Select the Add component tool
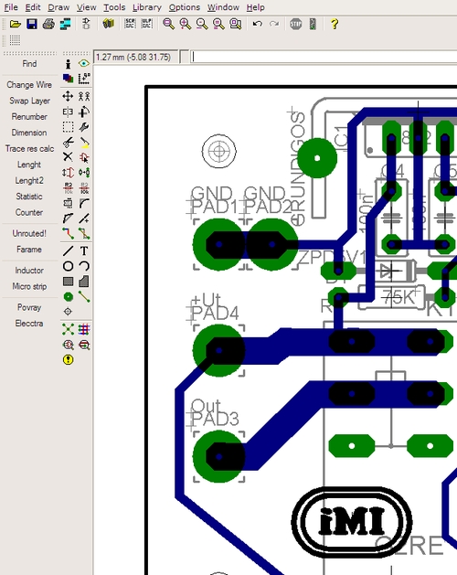The image size is (457, 575). click(x=84, y=157)
